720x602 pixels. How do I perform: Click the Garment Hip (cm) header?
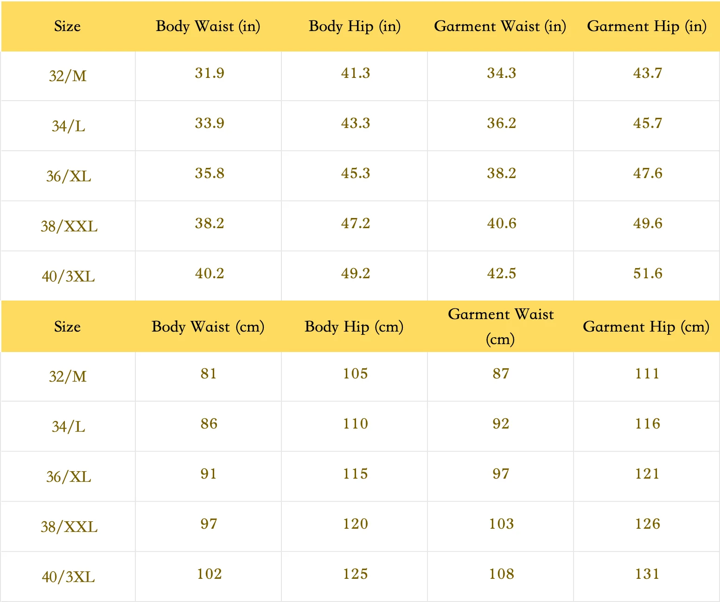click(x=646, y=327)
